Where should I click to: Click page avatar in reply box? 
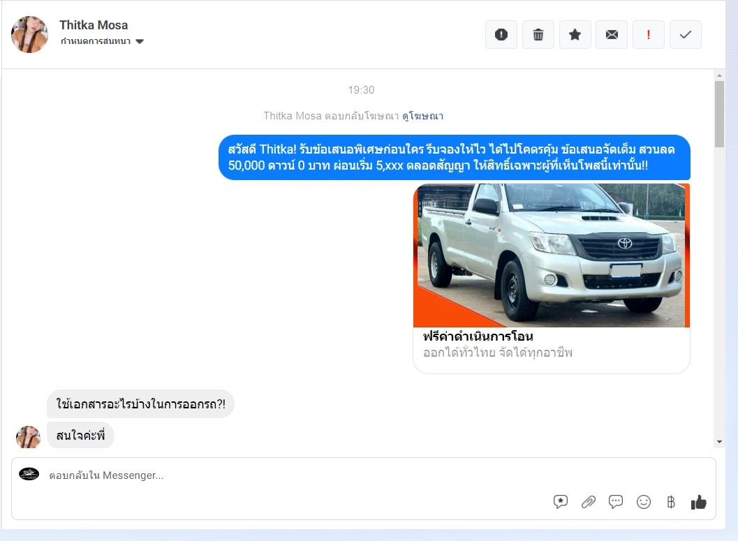pos(29,474)
